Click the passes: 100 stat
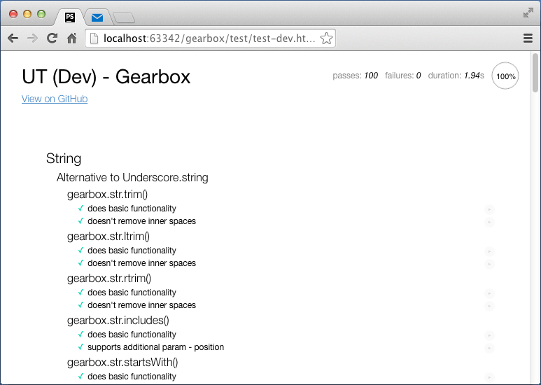Screen dimensions: 541x385 click(x=355, y=76)
